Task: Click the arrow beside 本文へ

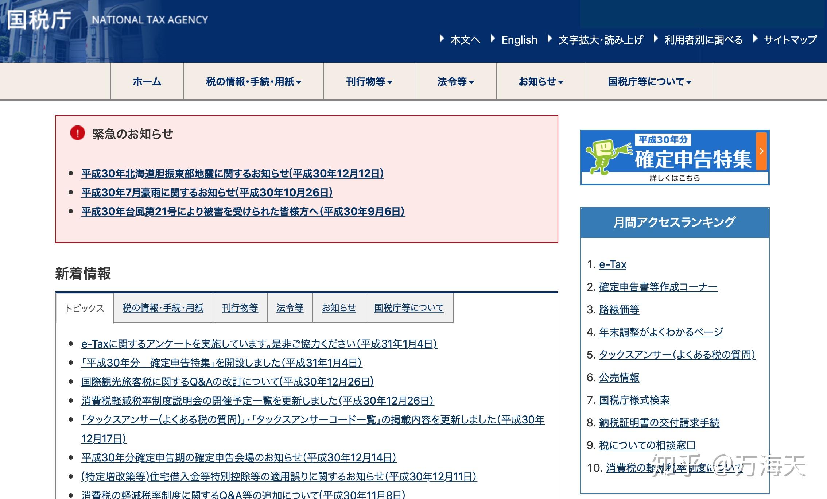Action: pos(442,39)
